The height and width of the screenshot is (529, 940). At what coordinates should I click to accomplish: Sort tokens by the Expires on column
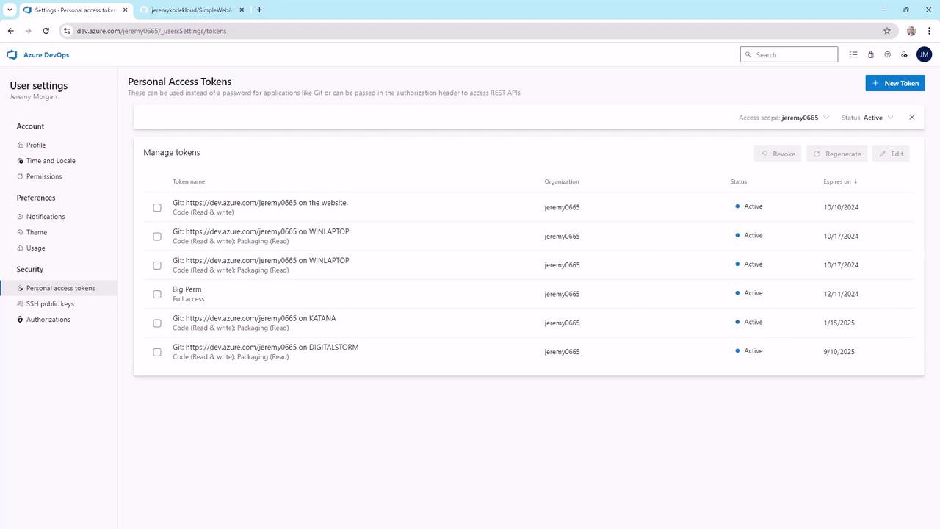click(840, 181)
